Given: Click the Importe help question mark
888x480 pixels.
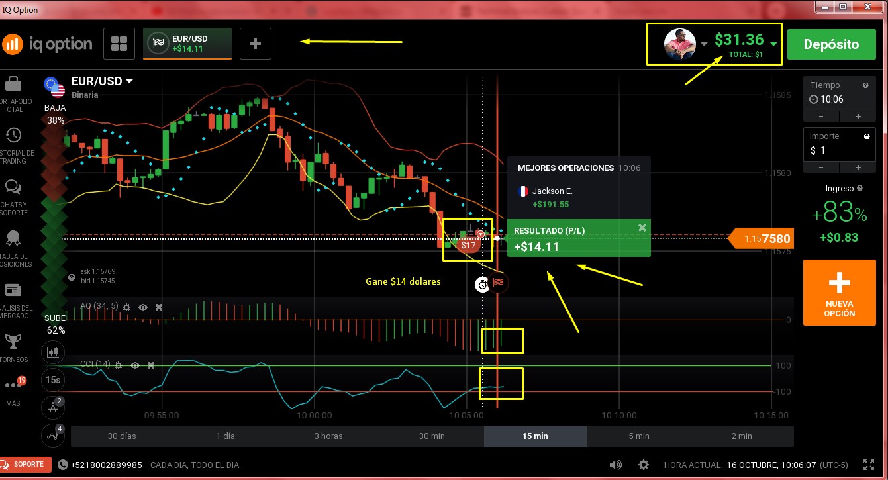Looking at the screenshot, I should (866, 136).
